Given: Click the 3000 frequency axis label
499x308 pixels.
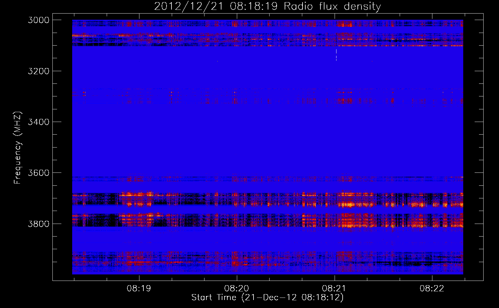Looking at the screenshot, I should [38, 20].
